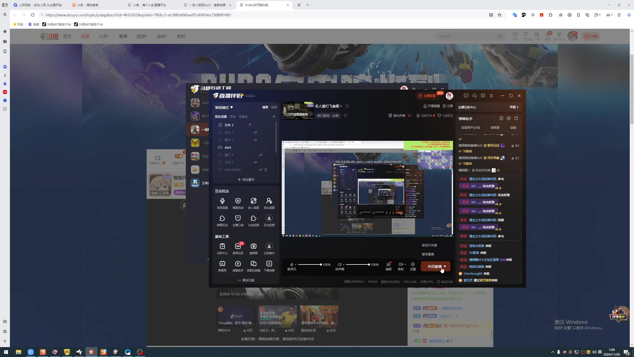Image resolution: width=634 pixels, height=357 pixels.
Task: Edit category 热门游戏-女神 pencil icon
Action: [345, 116]
